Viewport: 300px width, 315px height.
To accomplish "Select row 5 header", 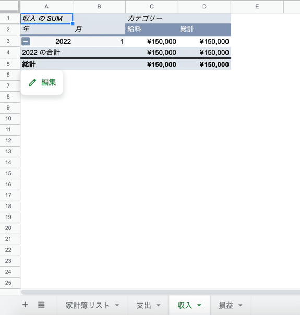I will pos(10,64).
